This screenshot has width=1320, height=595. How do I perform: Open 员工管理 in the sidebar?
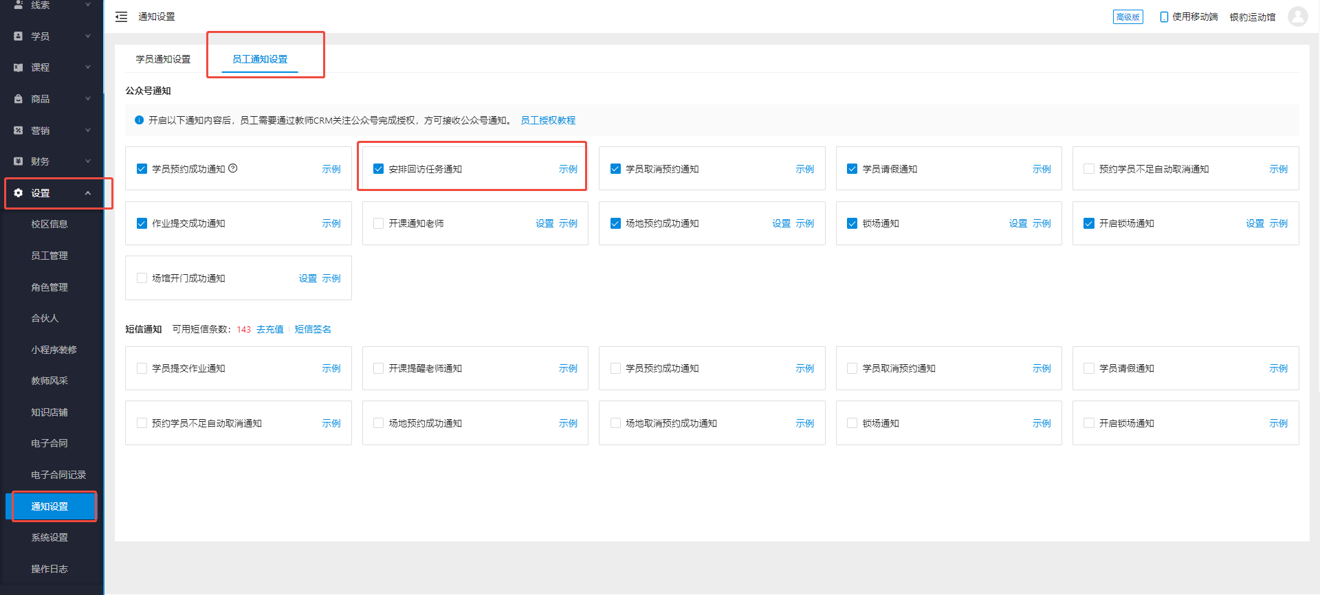(49, 256)
